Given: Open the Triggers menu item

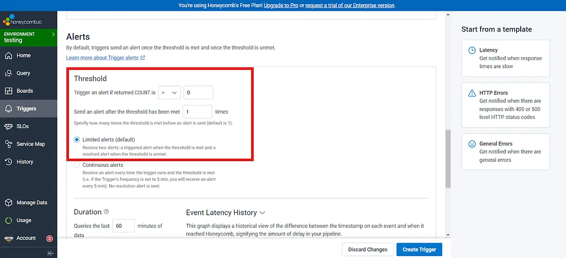Looking at the screenshot, I should click(26, 109).
